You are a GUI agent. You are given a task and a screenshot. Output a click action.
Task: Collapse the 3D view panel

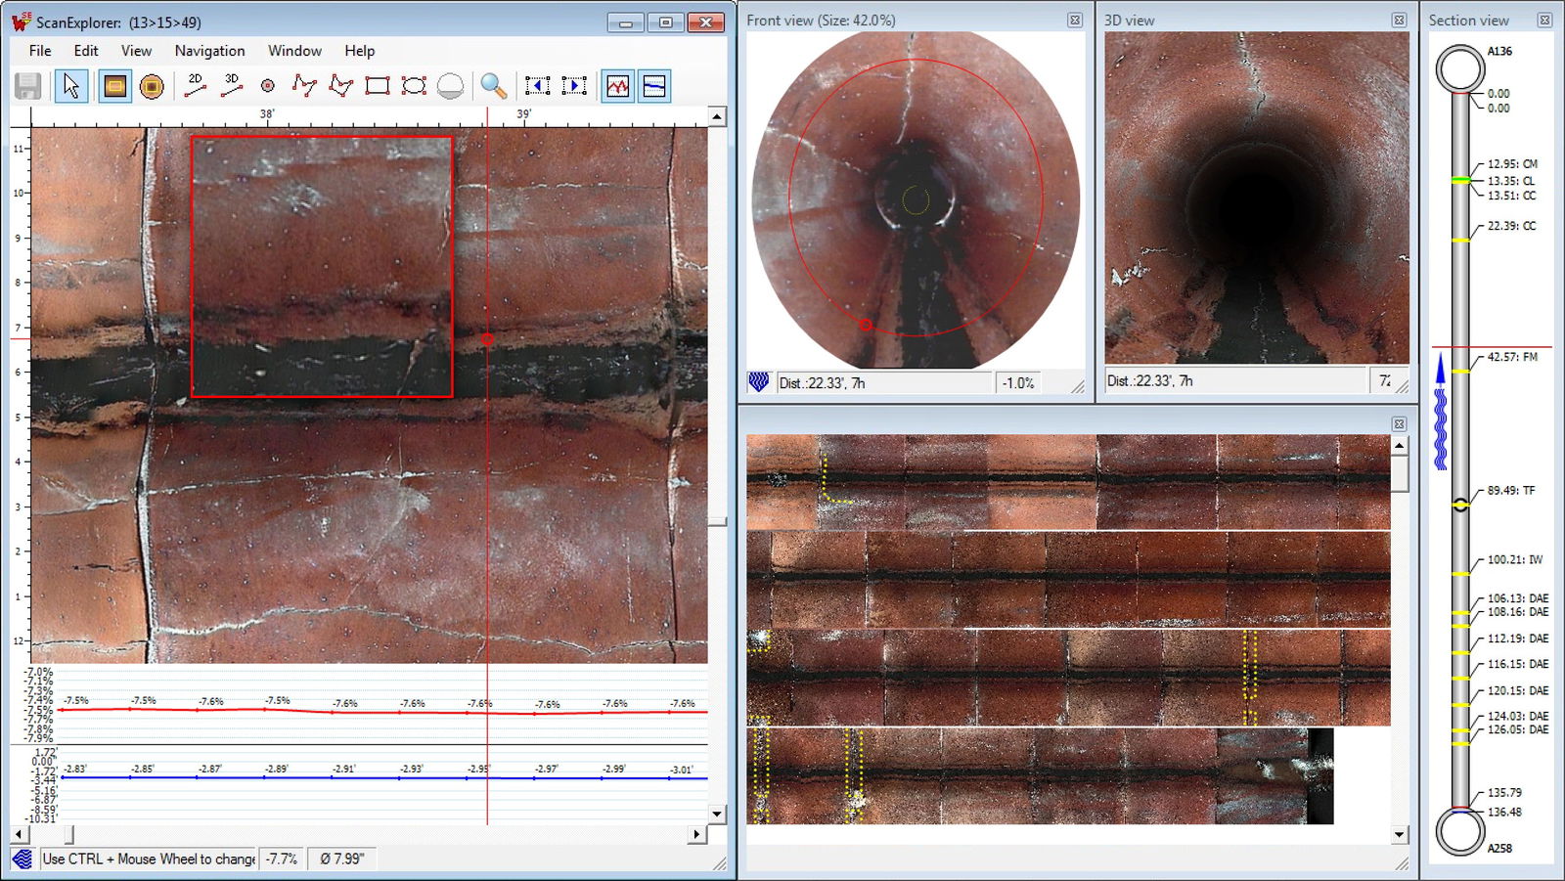(1401, 18)
